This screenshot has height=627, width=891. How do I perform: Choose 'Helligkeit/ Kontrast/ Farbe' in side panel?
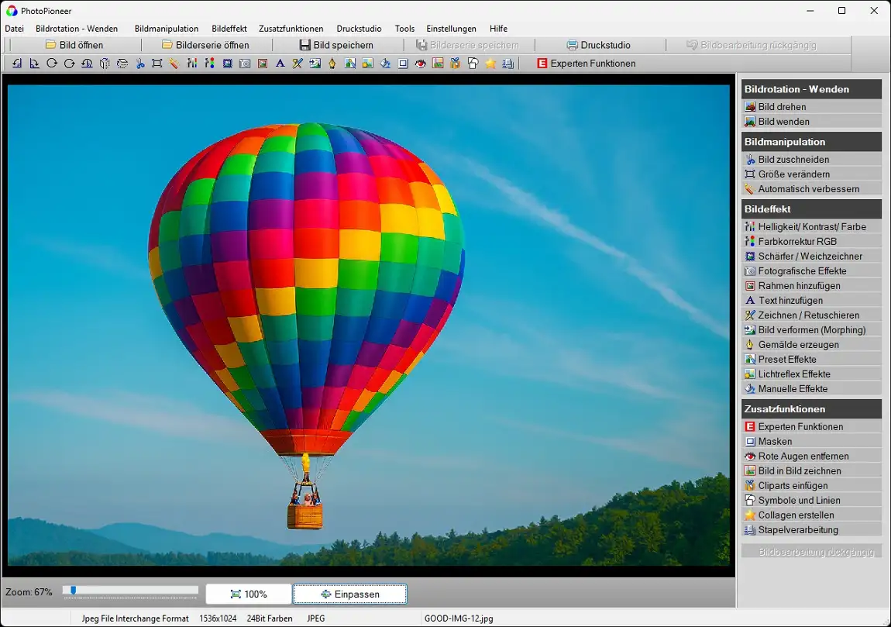tap(811, 227)
